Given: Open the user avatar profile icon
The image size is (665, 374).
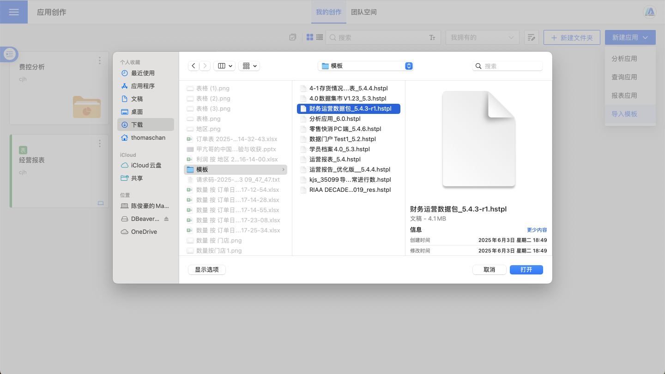Looking at the screenshot, I should [650, 12].
